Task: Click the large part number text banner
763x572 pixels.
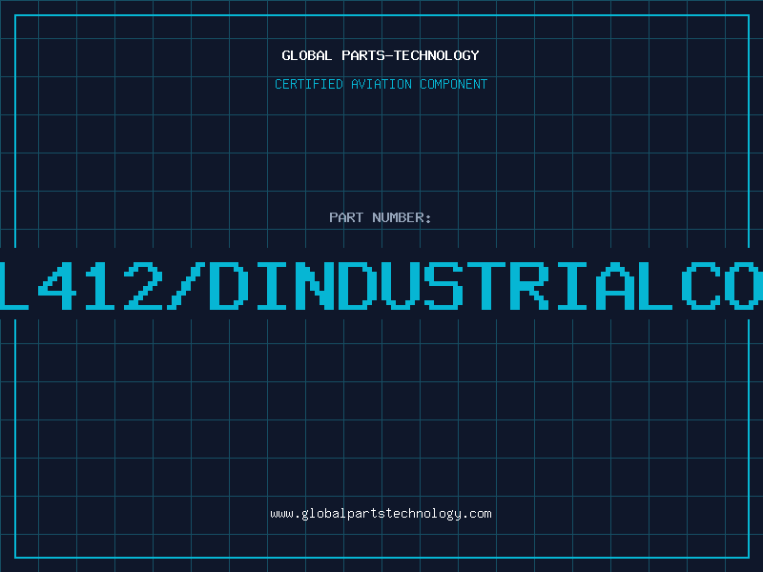Action: pos(381,285)
